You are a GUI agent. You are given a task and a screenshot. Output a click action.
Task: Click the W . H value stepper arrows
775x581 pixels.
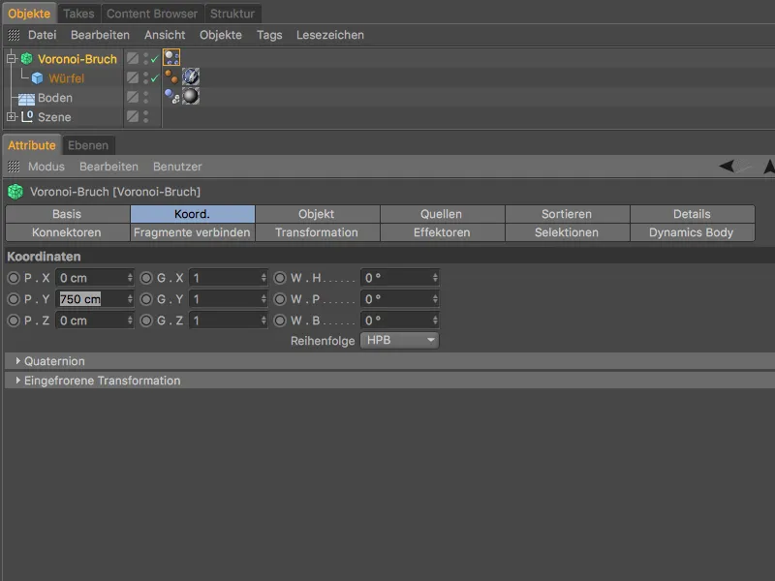tap(435, 278)
